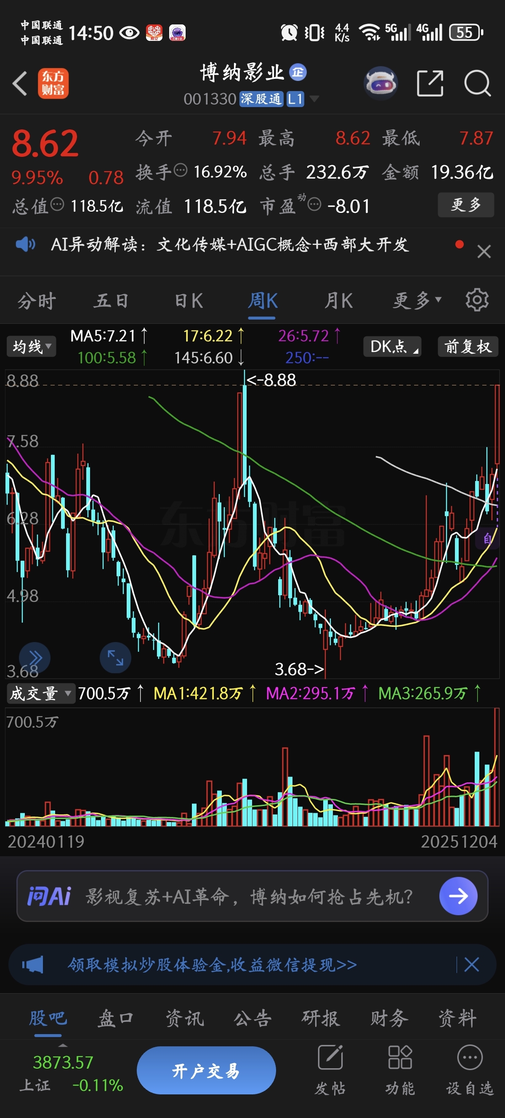
Task: Tap the AI异动解读 speaker icon
Action: coord(26,245)
